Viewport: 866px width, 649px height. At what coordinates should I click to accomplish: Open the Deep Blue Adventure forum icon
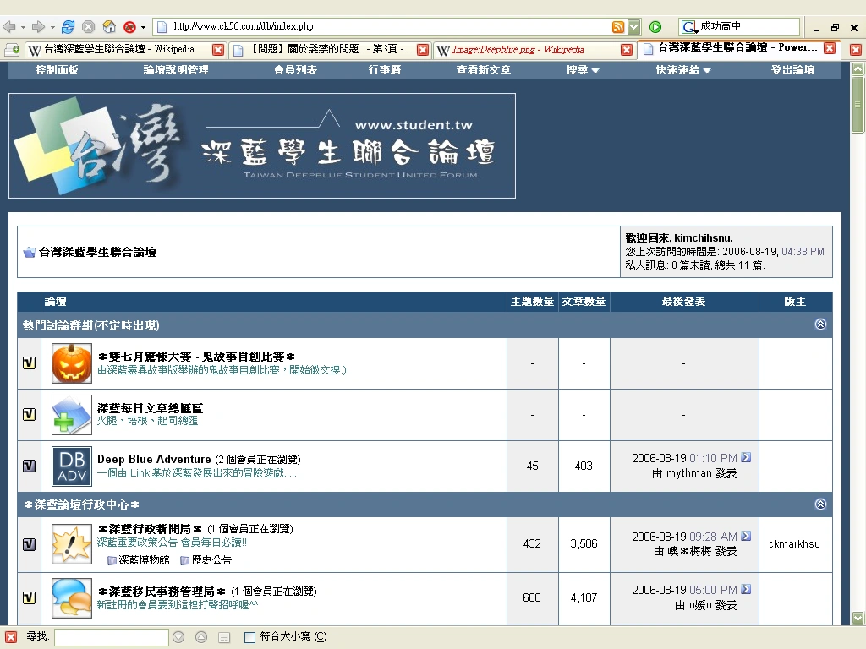pos(72,466)
